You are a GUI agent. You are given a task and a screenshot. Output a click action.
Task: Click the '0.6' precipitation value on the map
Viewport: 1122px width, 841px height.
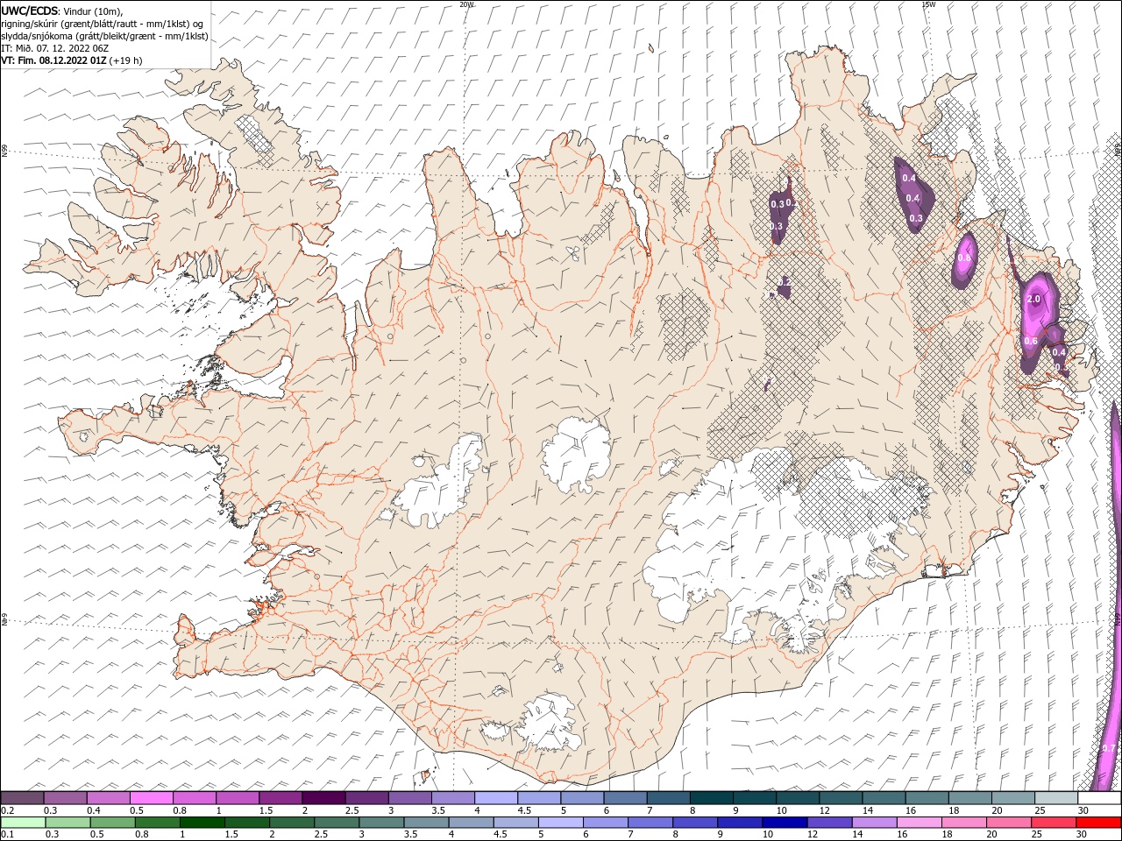[x=1032, y=342]
